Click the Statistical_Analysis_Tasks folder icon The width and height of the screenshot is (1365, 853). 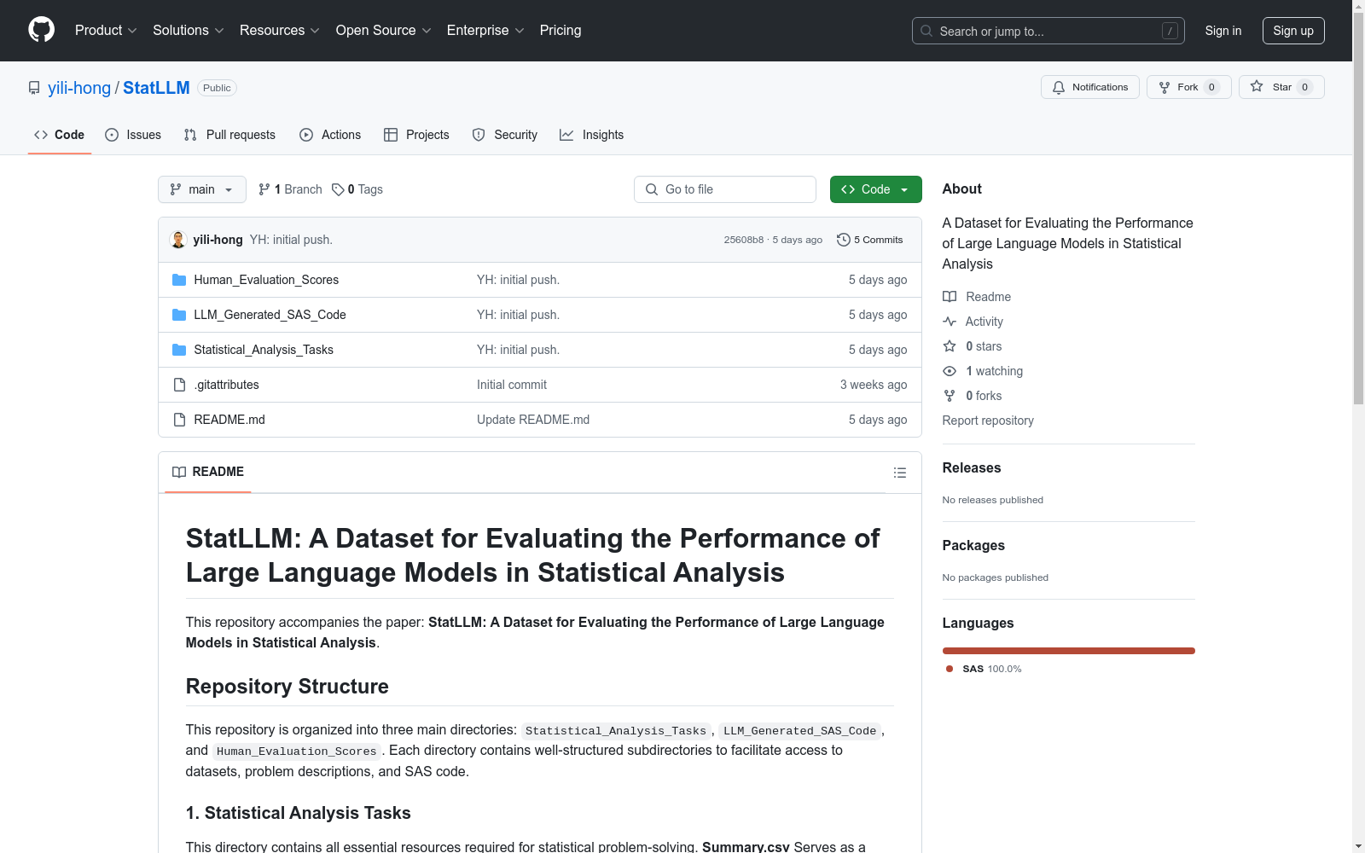point(179,350)
